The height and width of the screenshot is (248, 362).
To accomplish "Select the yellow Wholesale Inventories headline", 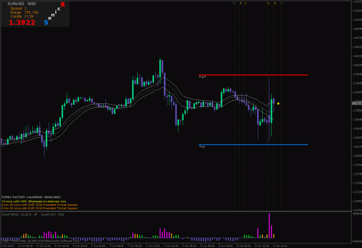I will (34, 201).
